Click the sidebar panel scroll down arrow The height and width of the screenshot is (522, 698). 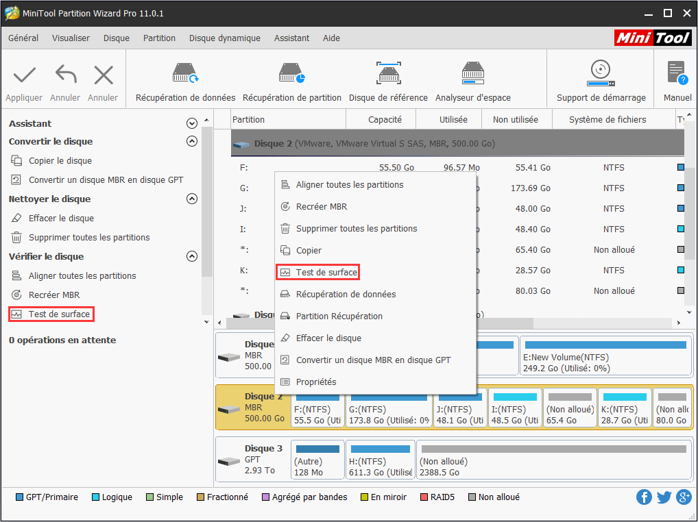[x=206, y=321]
